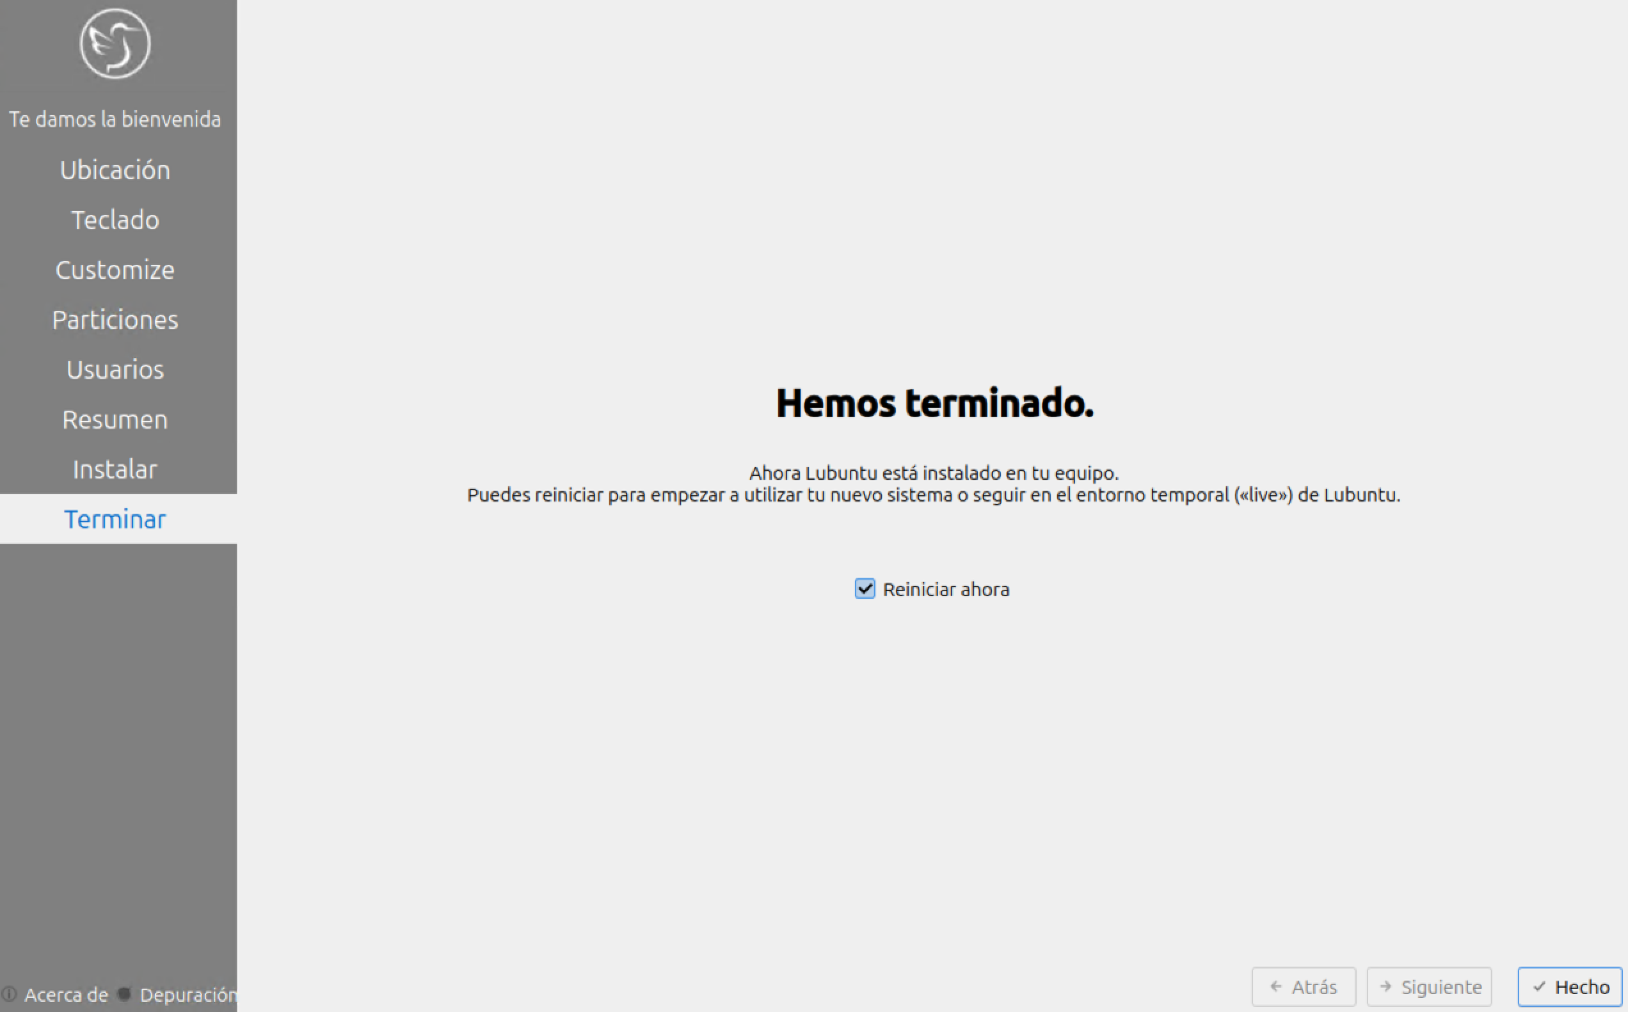Click the left arrow icon on Atrás
This screenshot has height=1012, width=1628.
[1276, 986]
